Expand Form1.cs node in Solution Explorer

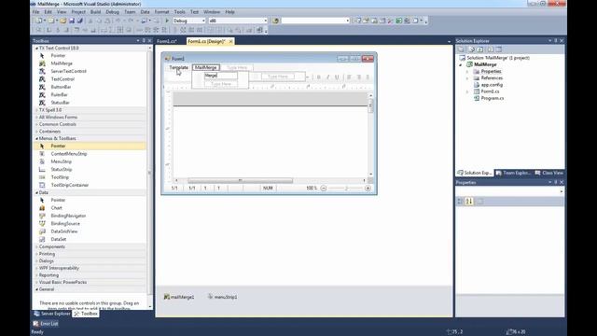coord(467,91)
